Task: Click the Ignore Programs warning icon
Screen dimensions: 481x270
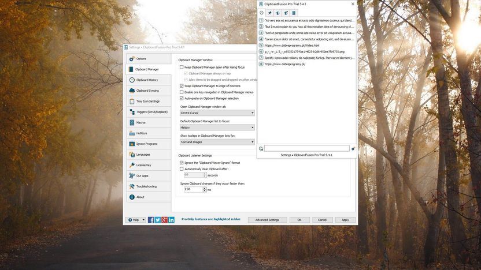Action: click(132, 144)
